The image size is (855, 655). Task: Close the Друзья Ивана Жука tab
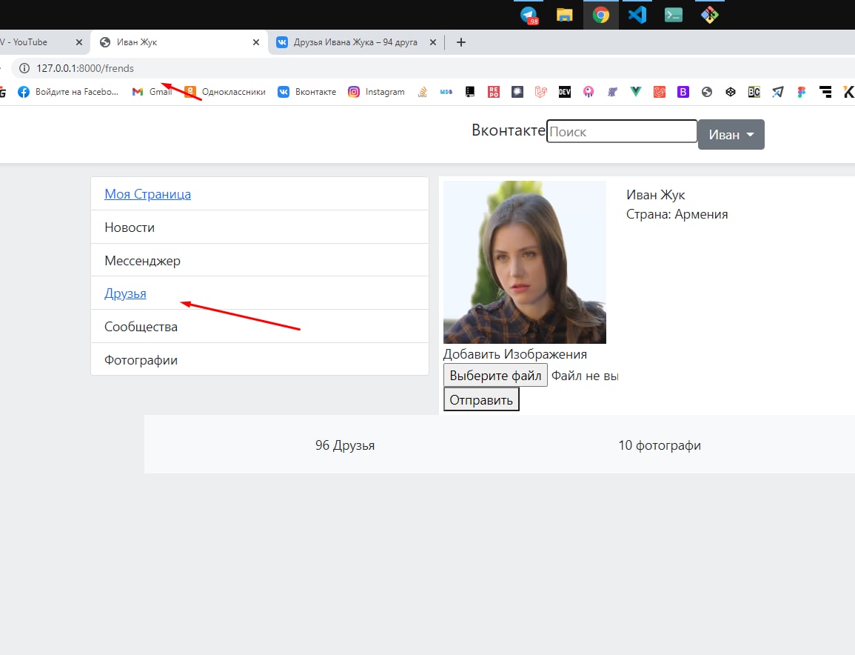pos(433,42)
